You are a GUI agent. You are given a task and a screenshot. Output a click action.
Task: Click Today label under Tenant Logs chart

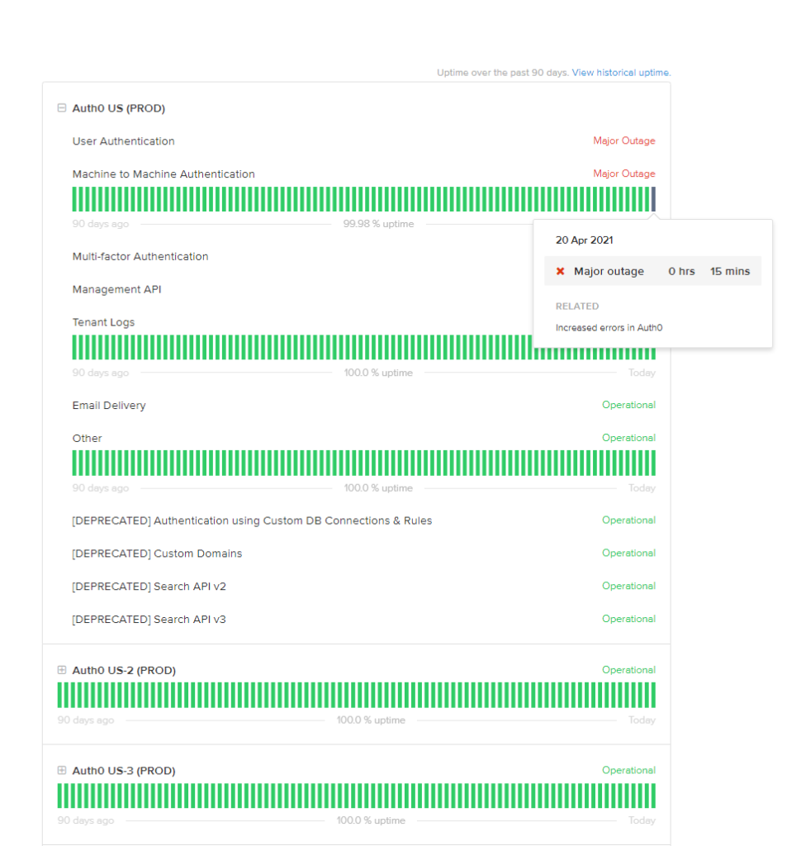pyautogui.click(x=642, y=373)
